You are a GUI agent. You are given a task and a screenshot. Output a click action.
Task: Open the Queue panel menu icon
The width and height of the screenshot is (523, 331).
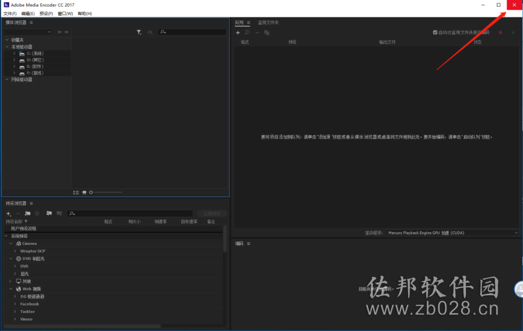(248, 23)
